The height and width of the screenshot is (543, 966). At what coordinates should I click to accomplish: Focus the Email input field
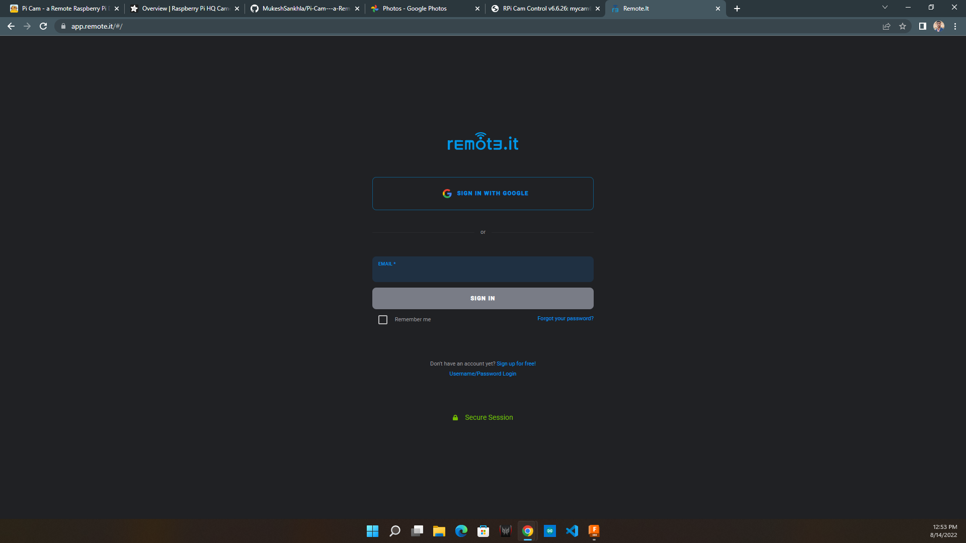pyautogui.click(x=483, y=269)
